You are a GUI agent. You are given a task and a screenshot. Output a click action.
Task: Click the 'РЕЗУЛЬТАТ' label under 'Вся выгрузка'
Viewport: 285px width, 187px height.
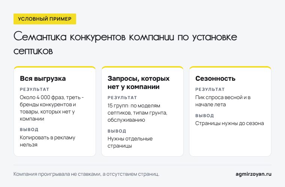point(34,89)
